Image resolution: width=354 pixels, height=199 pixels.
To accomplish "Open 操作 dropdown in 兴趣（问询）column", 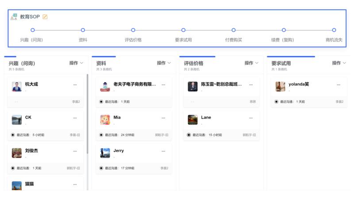I will point(76,63).
